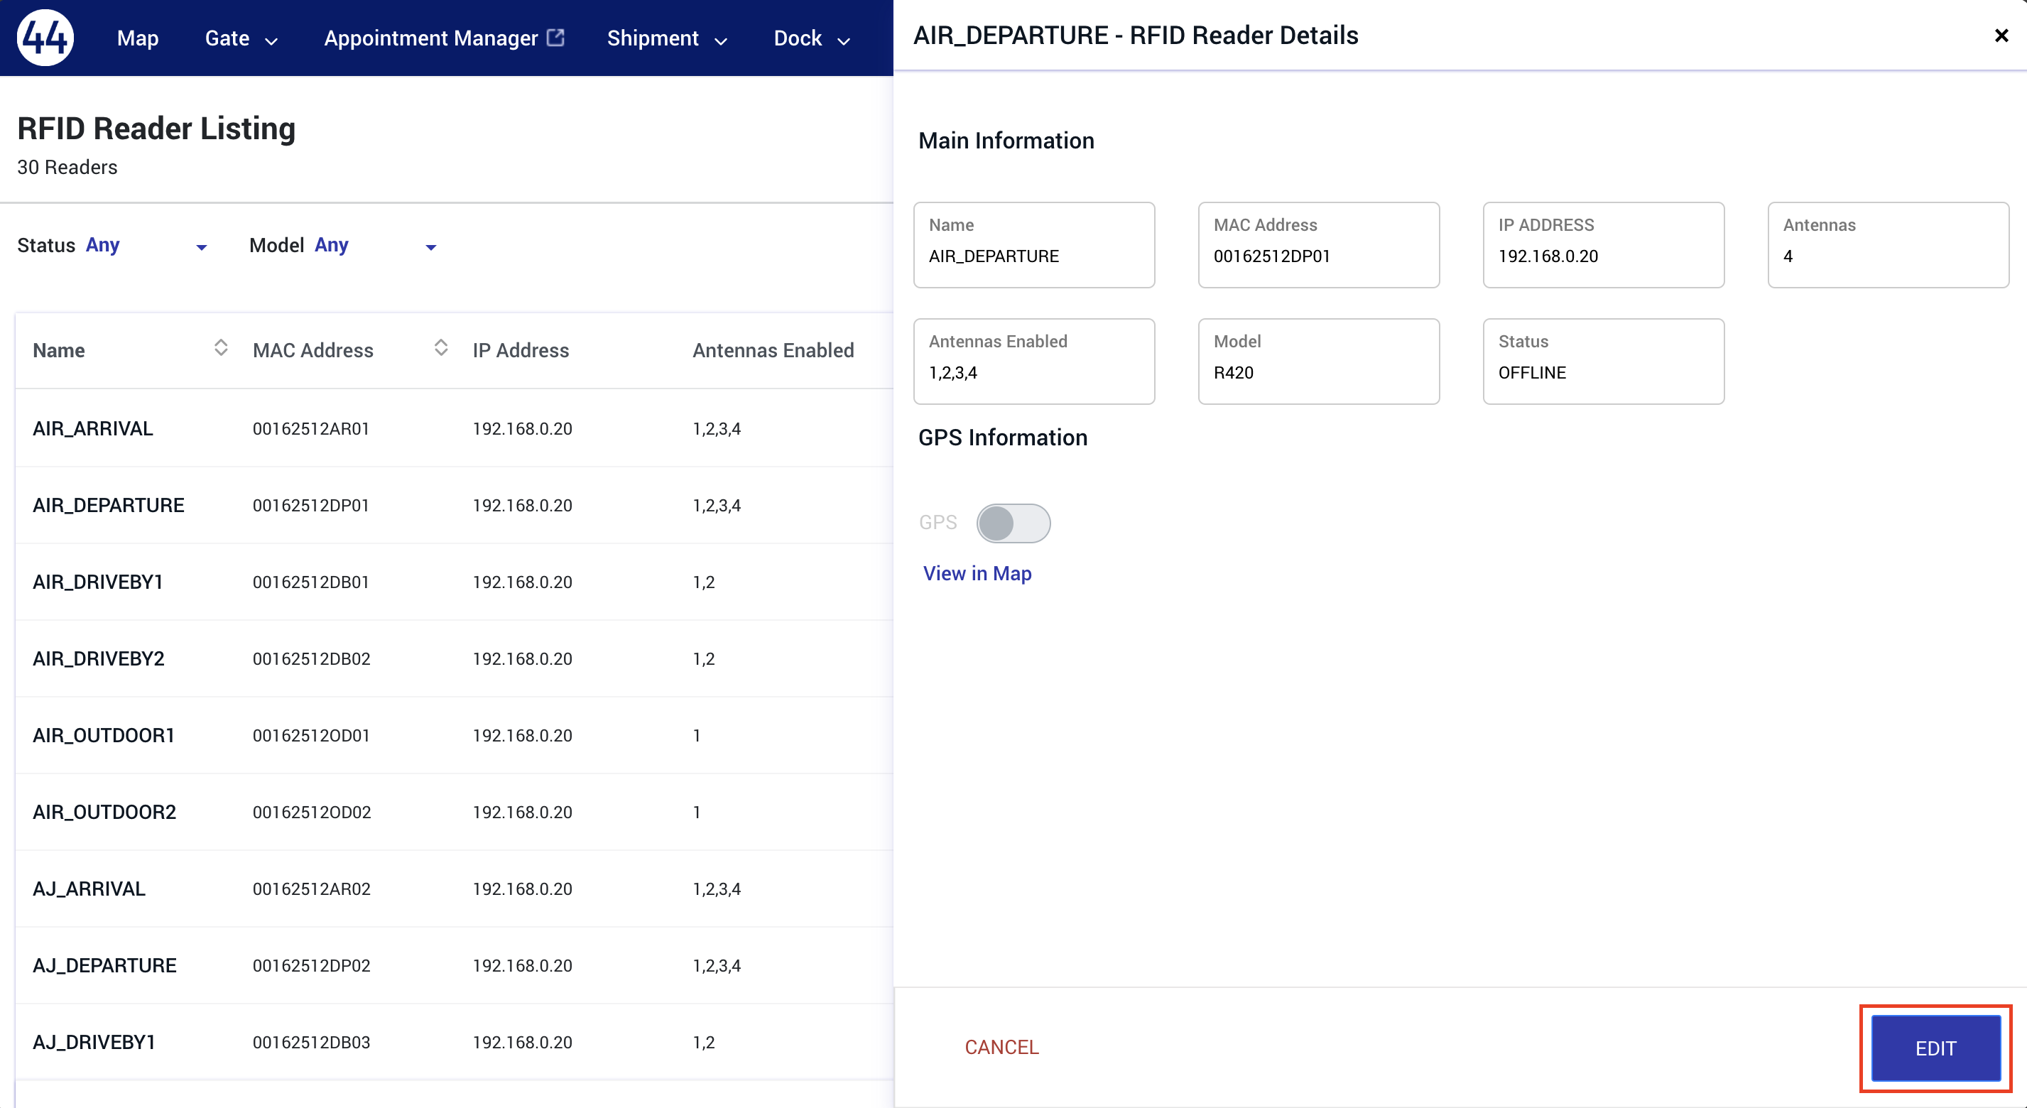2027x1108 pixels.
Task: Select the AIR_OUTDOOR1 reader row
Action: [455, 735]
